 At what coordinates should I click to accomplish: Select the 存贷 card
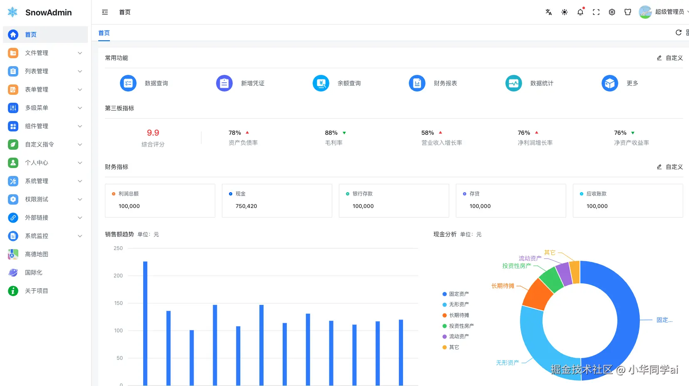pyautogui.click(x=511, y=200)
